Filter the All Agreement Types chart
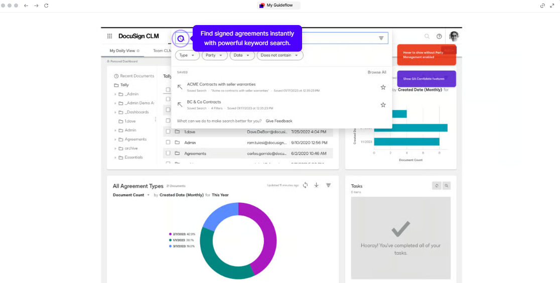The width and height of the screenshot is (560, 283). click(x=328, y=185)
